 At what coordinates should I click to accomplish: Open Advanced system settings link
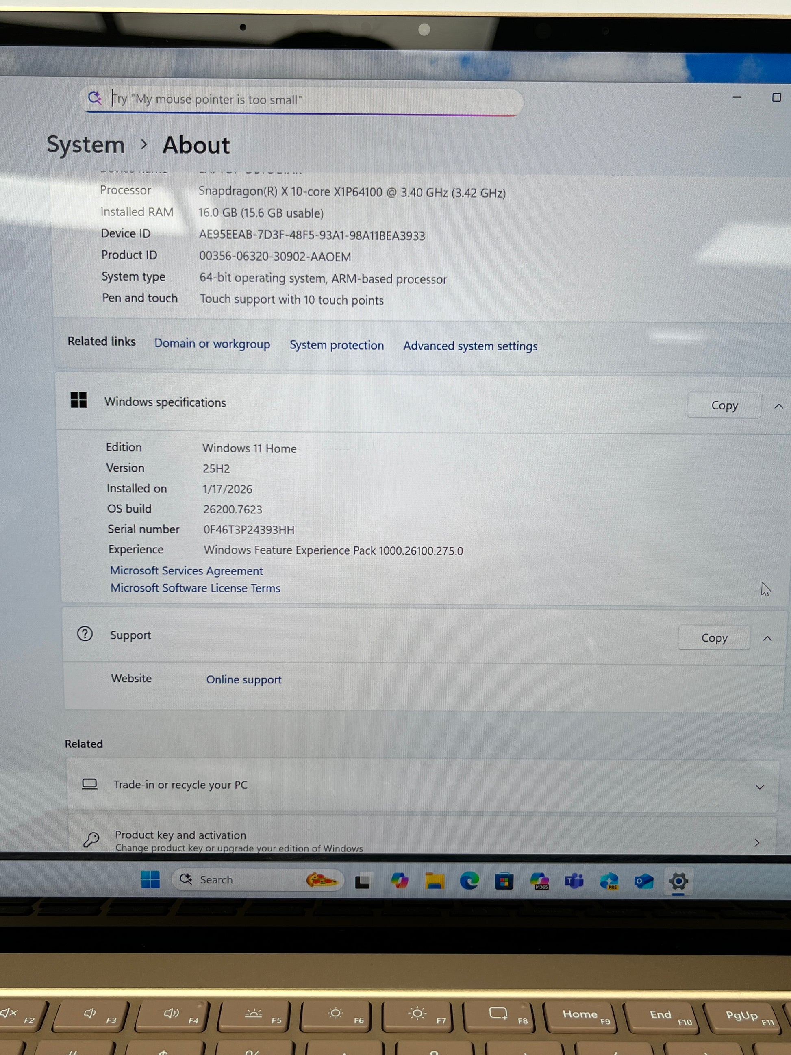(470, 346)
